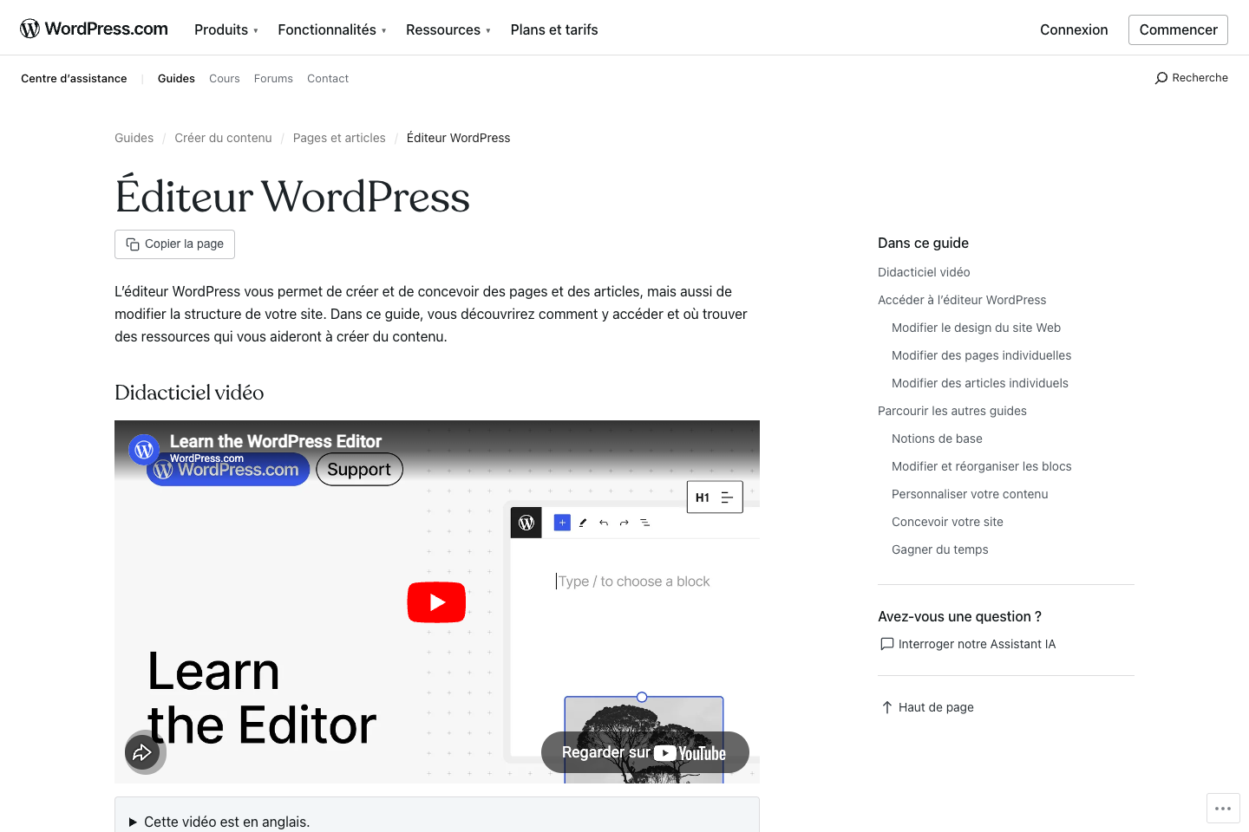Switch to the Cours tab
Screen dimensions: 1249x832
tap(224, 78)
